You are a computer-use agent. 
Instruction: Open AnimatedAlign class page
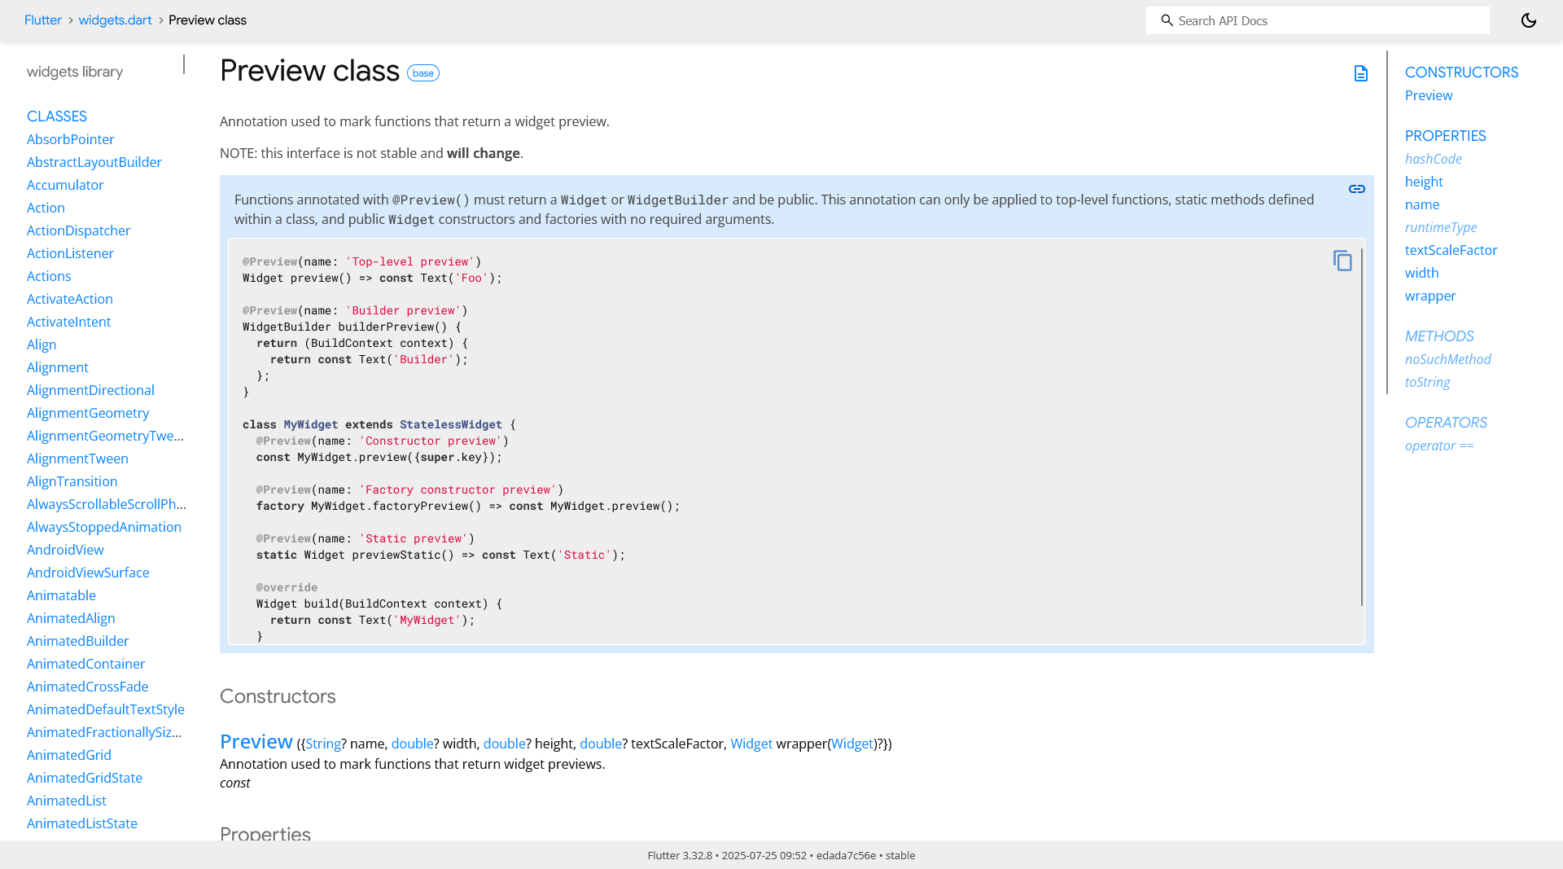(x=71, y=618)
